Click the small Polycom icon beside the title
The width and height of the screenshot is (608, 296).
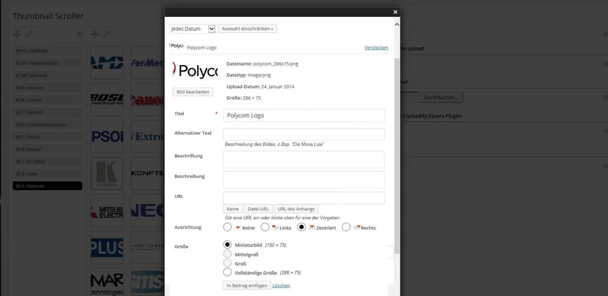click(x=177, y=46)
